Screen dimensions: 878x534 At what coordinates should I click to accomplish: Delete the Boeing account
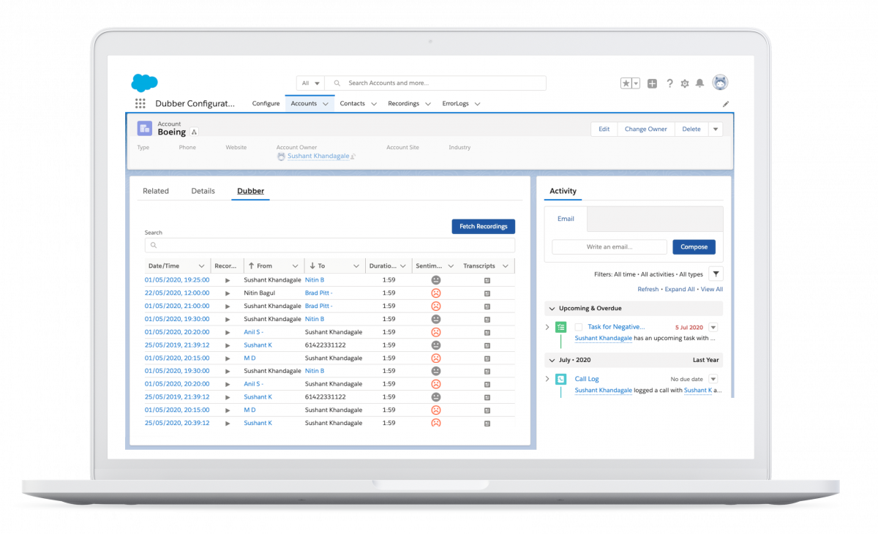tap(691, 129)
